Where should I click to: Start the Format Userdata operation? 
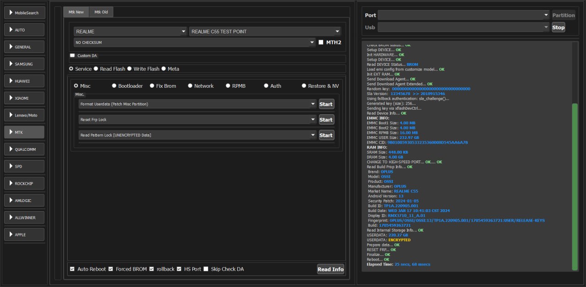coord(326,104)
